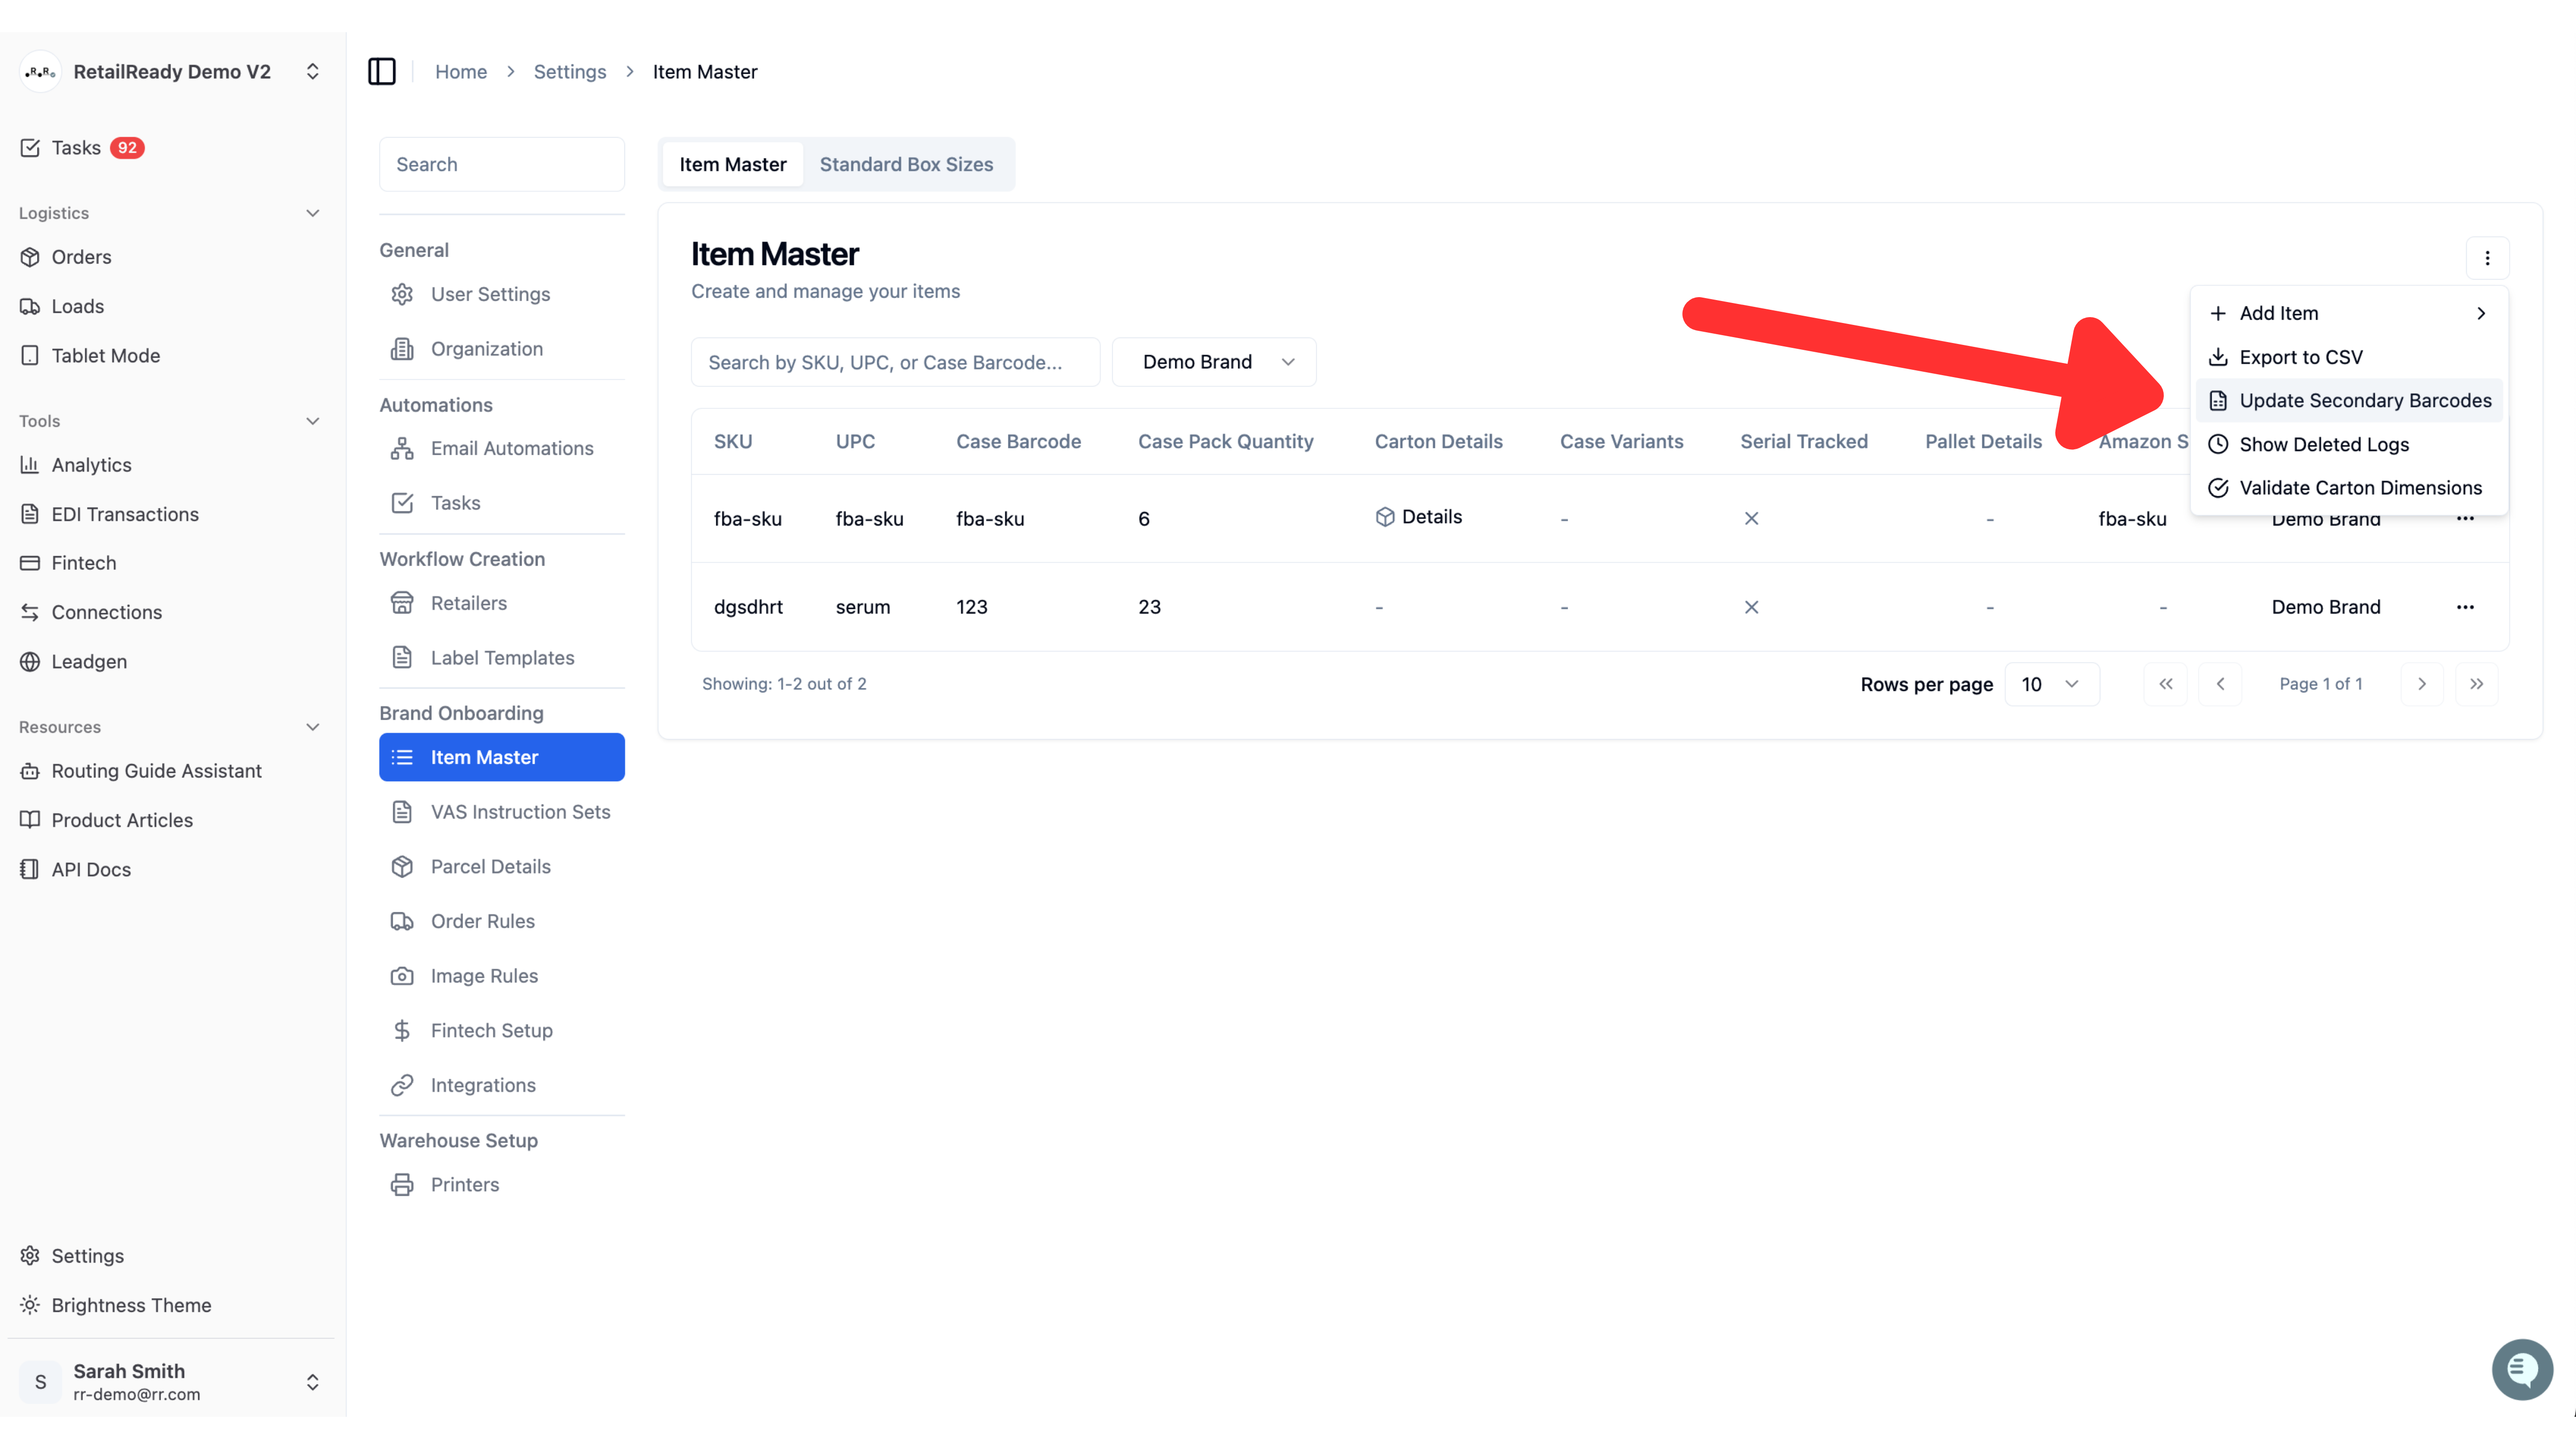Collapse the Logistics section
Viewport: 2576px width, 1449px height.
pyautogui.click(x=312, y=213)
